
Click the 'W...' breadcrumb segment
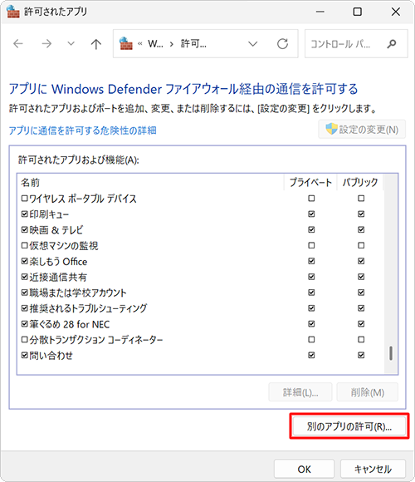tap(155, 44)
